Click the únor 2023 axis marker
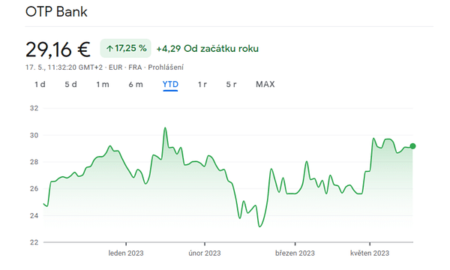 205,253
